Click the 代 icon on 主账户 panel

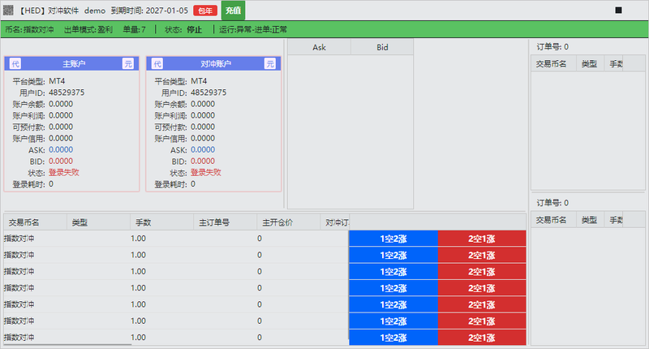[x=15, y=64]
